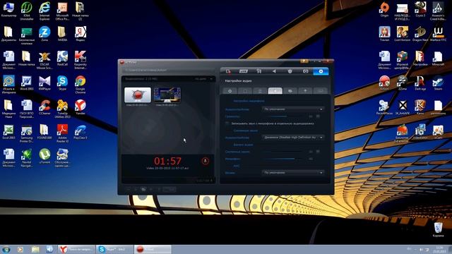
Task: Open the benchmark flag tab in Action
Action: pos(259,71)
